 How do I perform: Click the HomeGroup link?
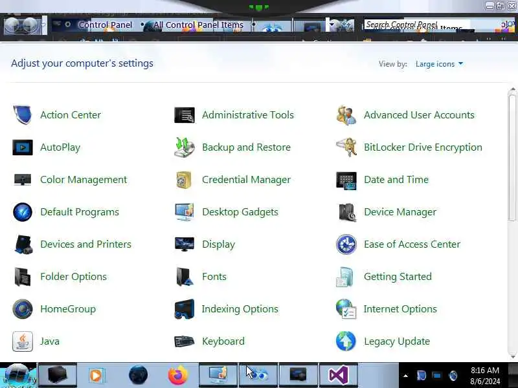tap(68, 309)
